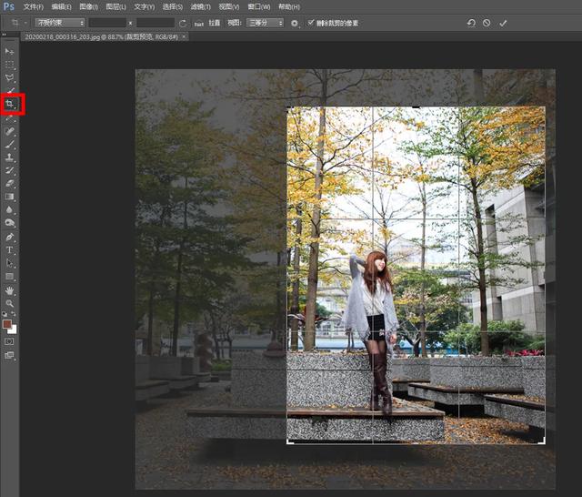Reset the crop box with undo arrow

[470, 22]
